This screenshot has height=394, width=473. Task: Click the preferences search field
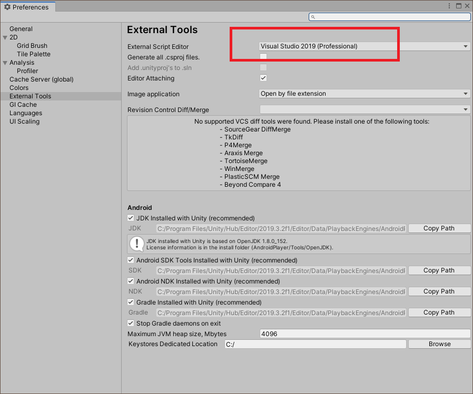click(x=389, y=17)
